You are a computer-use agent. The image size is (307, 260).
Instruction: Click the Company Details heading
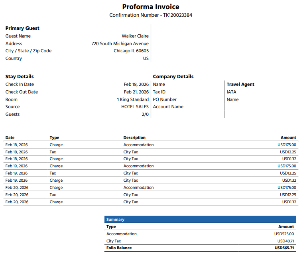(x=173, y=77)
